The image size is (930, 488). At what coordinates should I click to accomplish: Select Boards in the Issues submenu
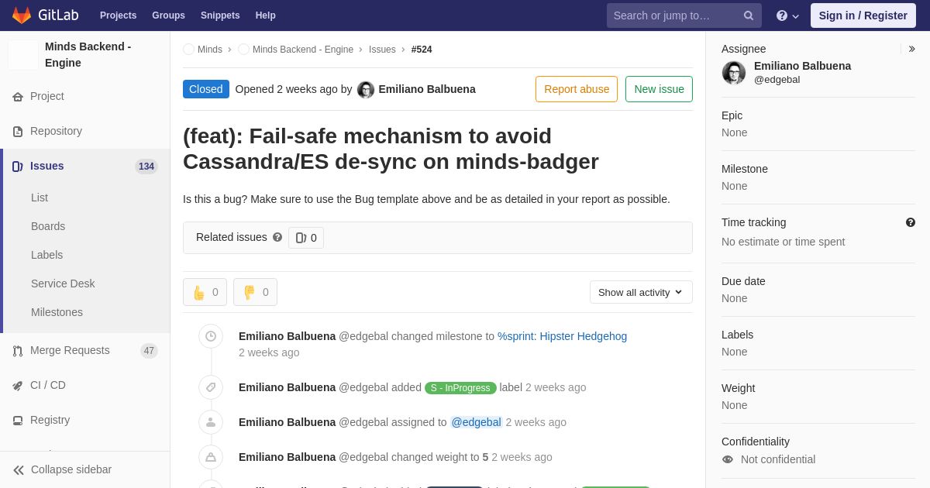click(48, 226)
